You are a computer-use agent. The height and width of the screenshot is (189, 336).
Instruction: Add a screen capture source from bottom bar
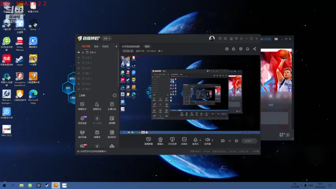[x=149, y=141]
